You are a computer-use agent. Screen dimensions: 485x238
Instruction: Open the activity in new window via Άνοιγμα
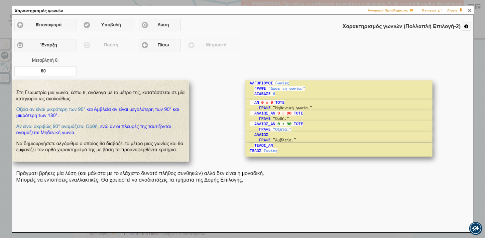(431, 10)
